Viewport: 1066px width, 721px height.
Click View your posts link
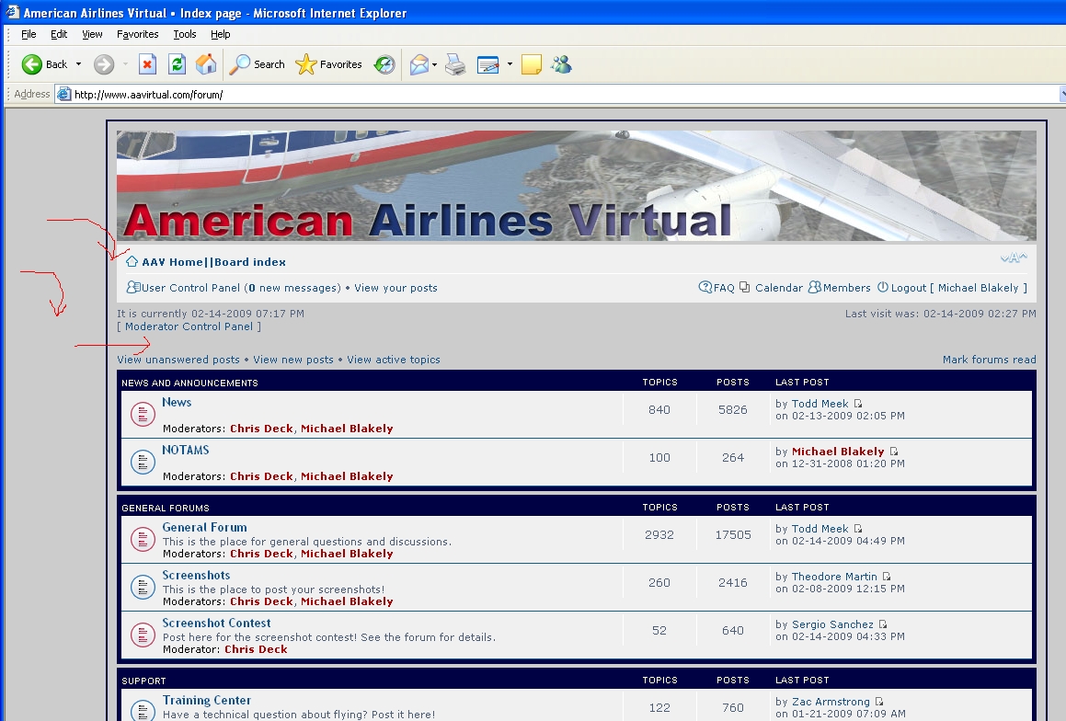pyautogui.click(x=395, y=288)
